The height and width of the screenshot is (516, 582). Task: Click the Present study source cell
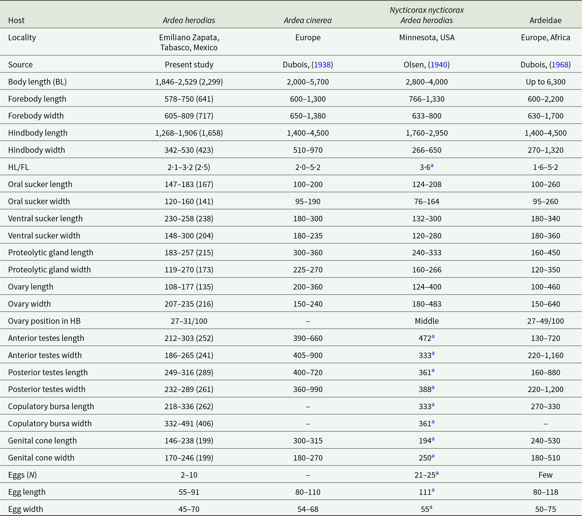tap(189, 65)
